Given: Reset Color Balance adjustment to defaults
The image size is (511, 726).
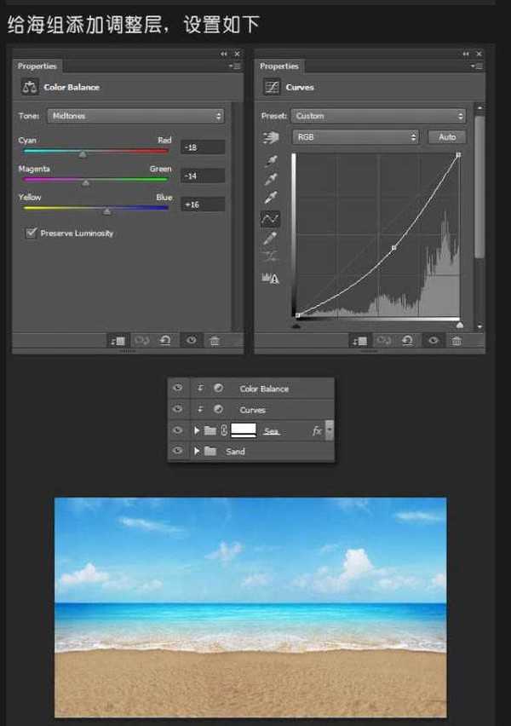Looking at the screenshot, I should point(165,341).
